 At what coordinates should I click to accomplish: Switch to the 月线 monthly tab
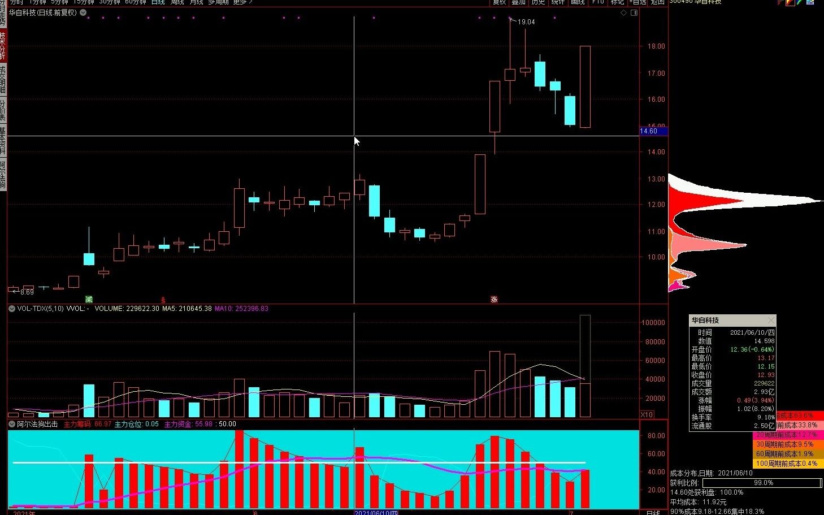(196, 2)
